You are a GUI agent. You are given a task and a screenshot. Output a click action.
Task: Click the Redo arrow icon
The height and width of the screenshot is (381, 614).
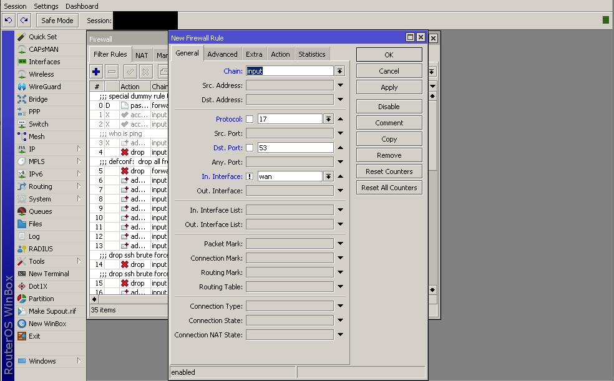(24, 21)
